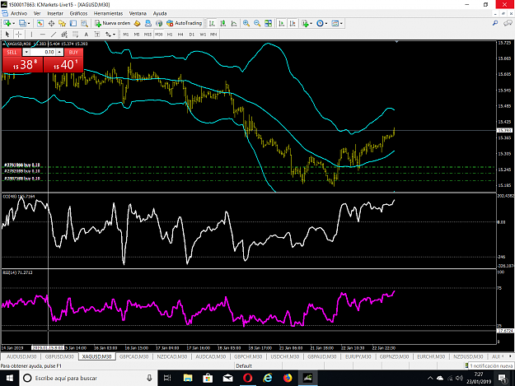Viewport: 515px width, 386px height.
Task: Switch to the GBPUSD,M30 chart tab
Action: tap(59, 356)
